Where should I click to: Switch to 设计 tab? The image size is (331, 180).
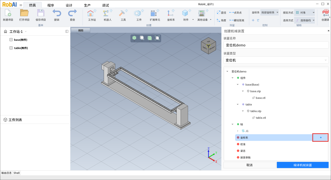coord(69,5)
